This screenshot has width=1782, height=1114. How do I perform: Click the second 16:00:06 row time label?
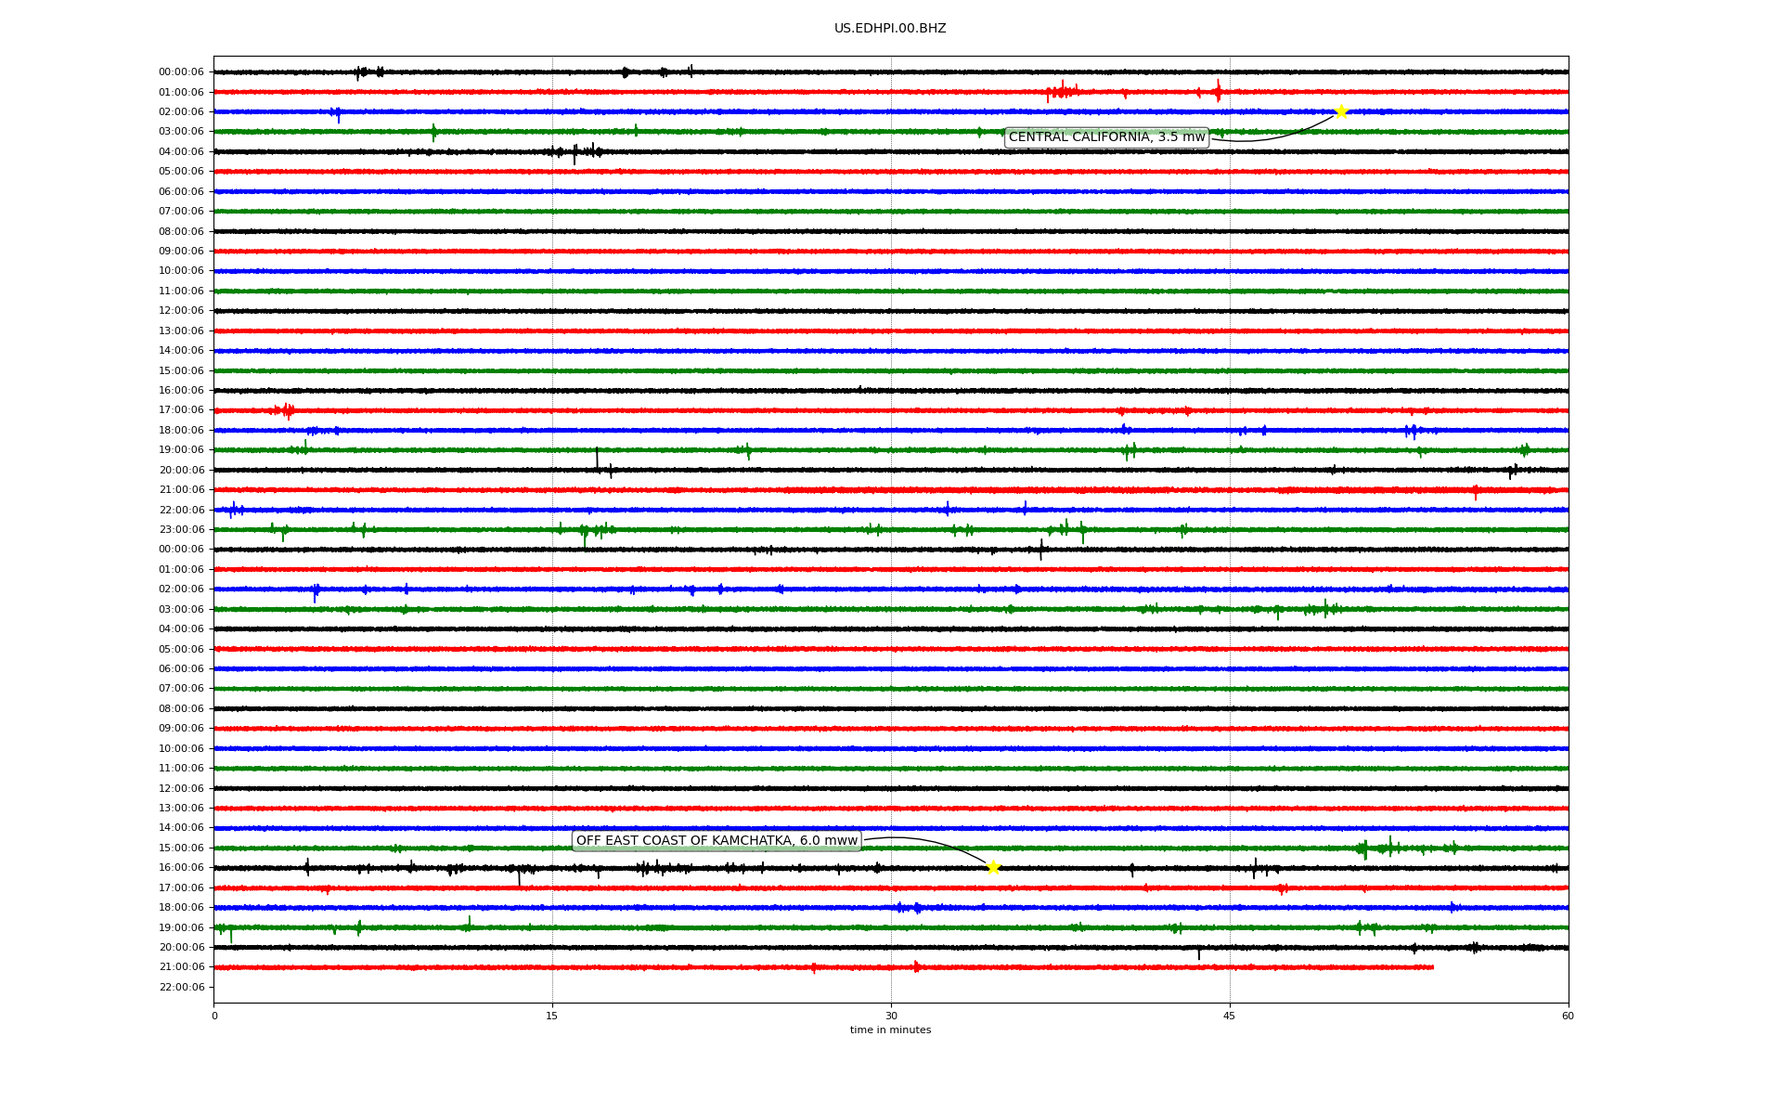(181, 868)
